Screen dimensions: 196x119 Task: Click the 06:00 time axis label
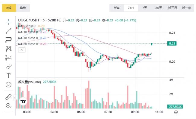[x=81, y=112]
